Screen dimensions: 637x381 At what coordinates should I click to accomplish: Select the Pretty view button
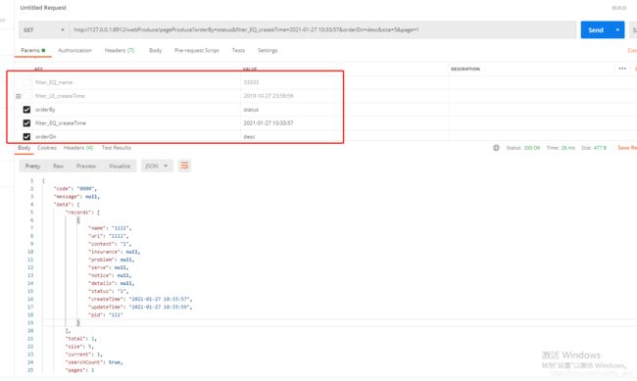[x=32, y=167]
